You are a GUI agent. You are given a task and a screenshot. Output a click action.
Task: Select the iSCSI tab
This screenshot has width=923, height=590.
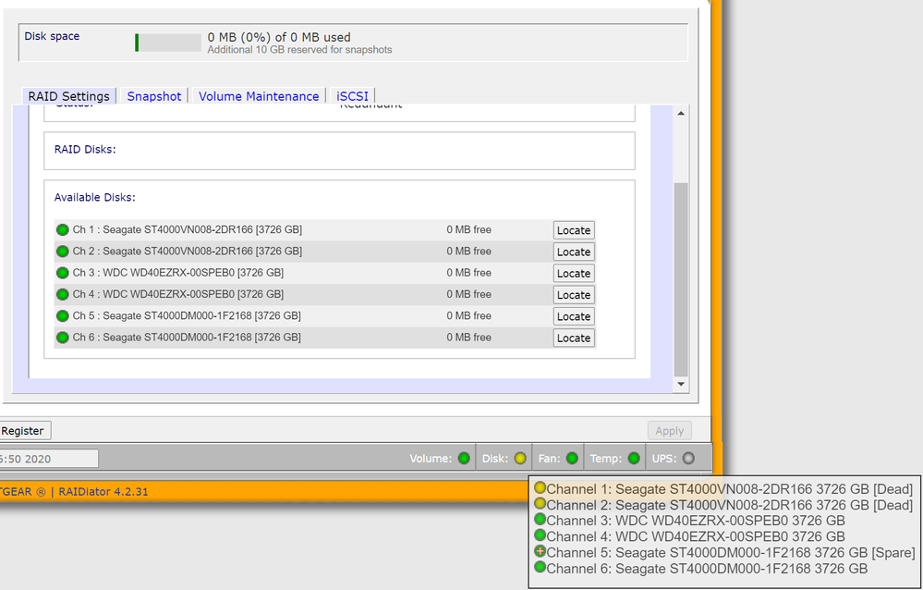click(x=351, y=96)
